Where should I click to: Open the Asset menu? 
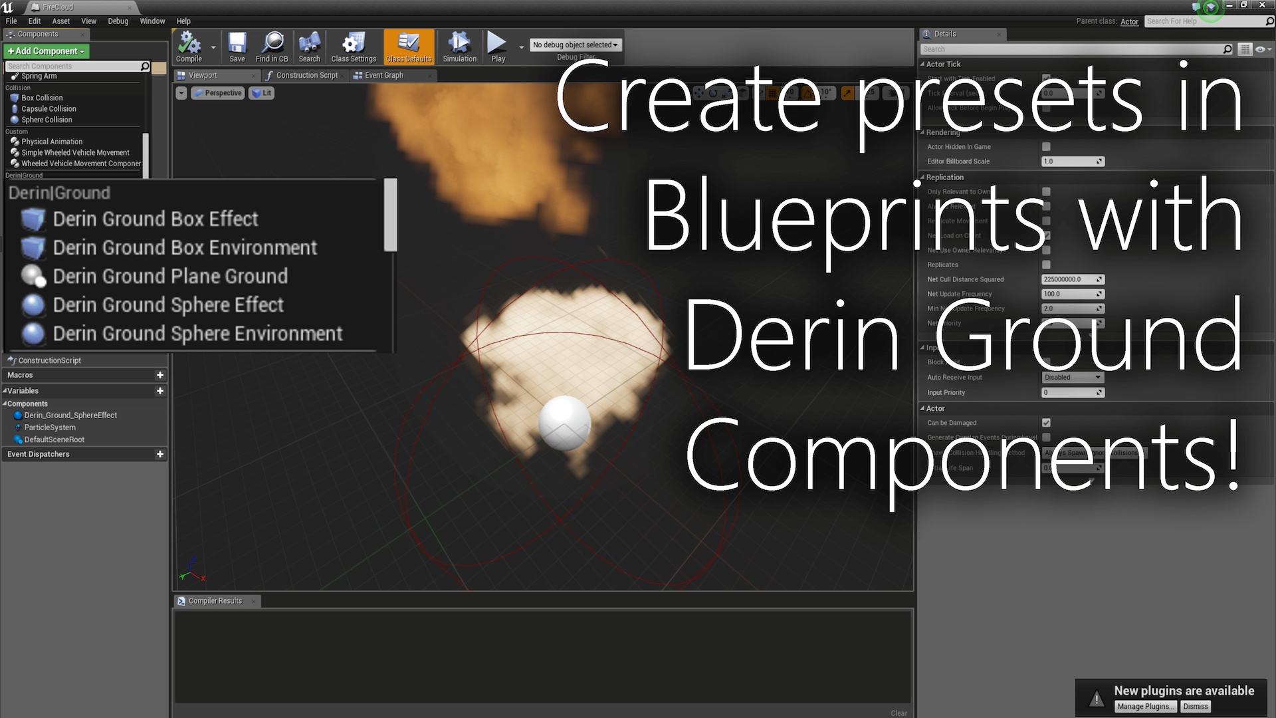pyautogui.click(x=60, y=21)
